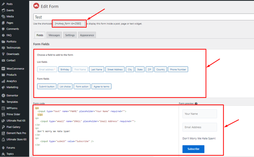Click the Form preview help icon
Viewport: 254px width, 157px height.
coord(196,104)
